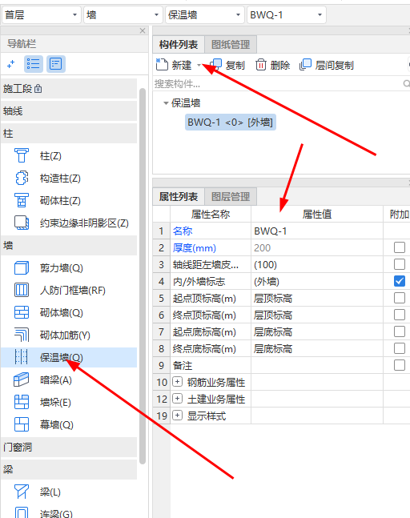Select the 约束边缘非阴影区(Z) icon
This screenshot has width=410, height=518.
pos(22,223)
